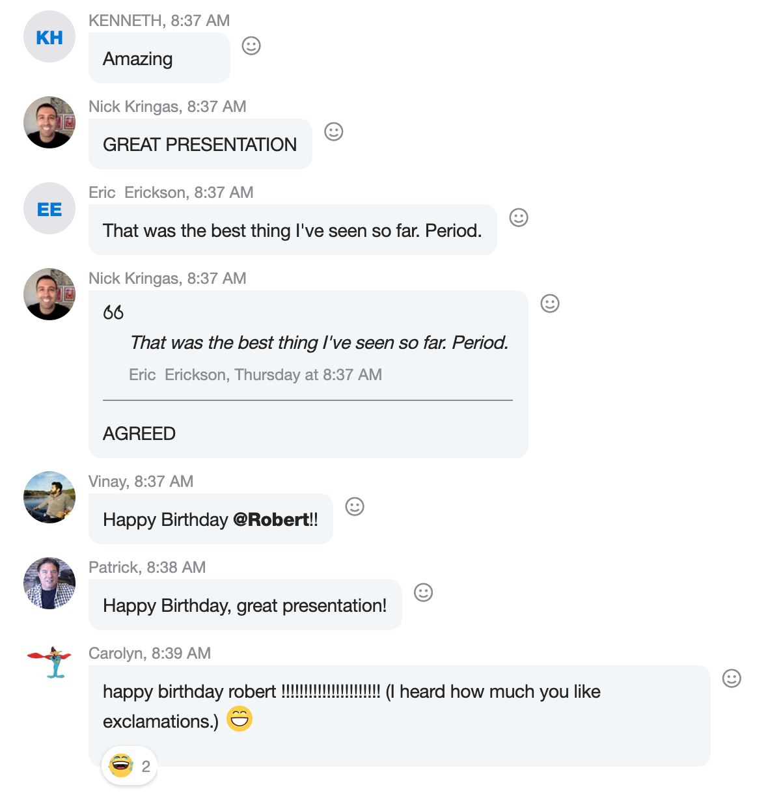This screenshot has height=798, width=781.
Task: Click the @Robert mention in Vinay's message
Action: tap(271, 520)
